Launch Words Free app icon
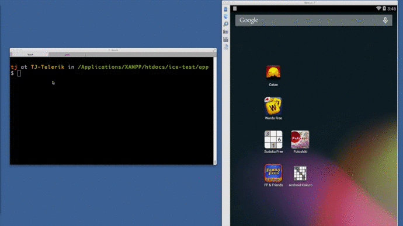Viewport: 403px width, 226px height. pos(273,106)
